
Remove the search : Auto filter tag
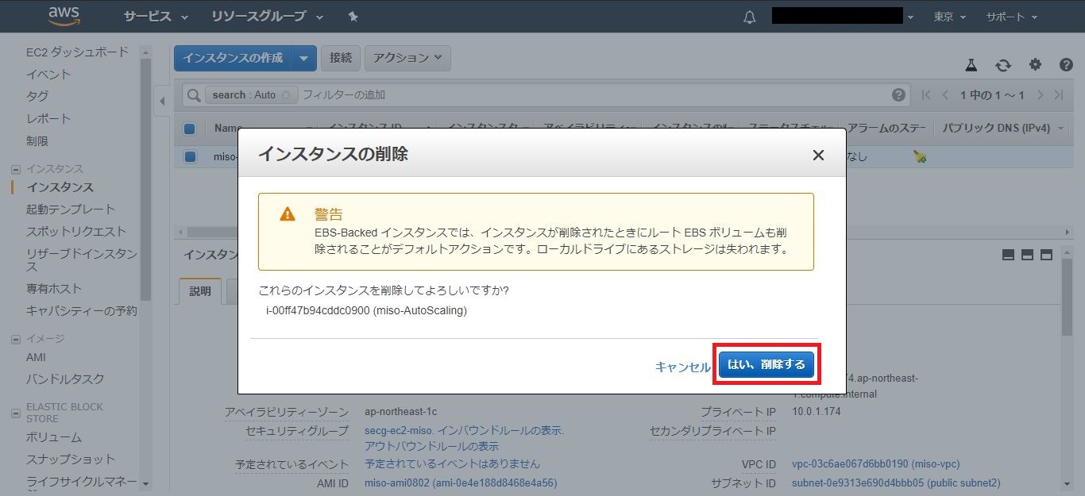[286, 95]
